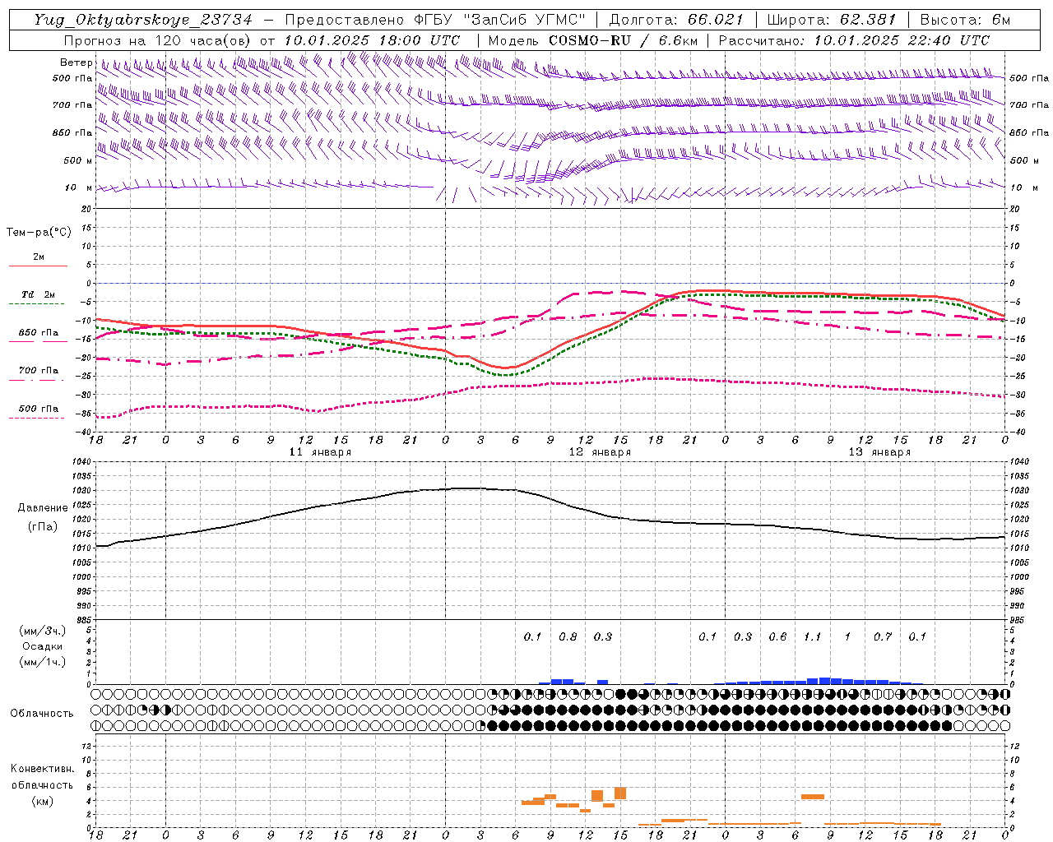The width and height of the screenshot is (1053, 842).
Task: Click "1040" on the left pressure axis
Action: point(82,462)
